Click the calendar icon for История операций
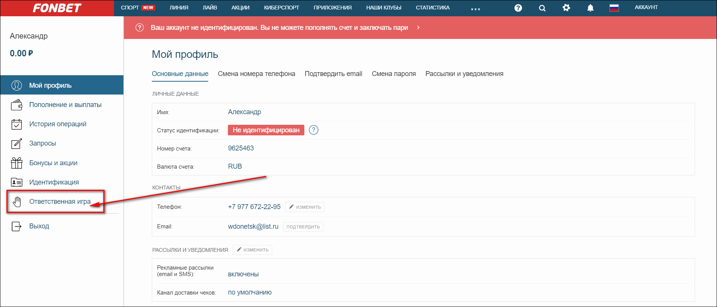Screen dimensions: 717x307 pos(17,124)
